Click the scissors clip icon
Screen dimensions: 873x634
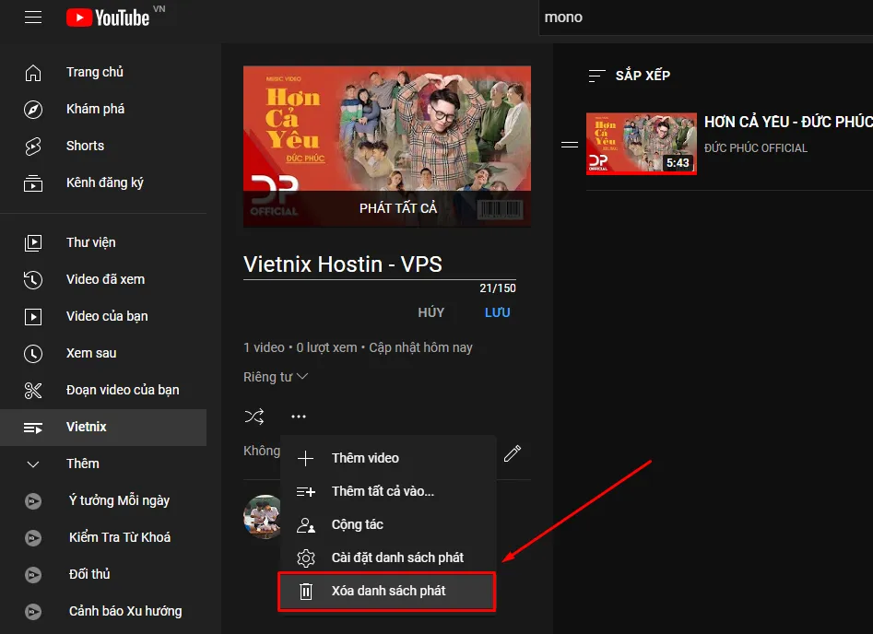tap(33, 390)
